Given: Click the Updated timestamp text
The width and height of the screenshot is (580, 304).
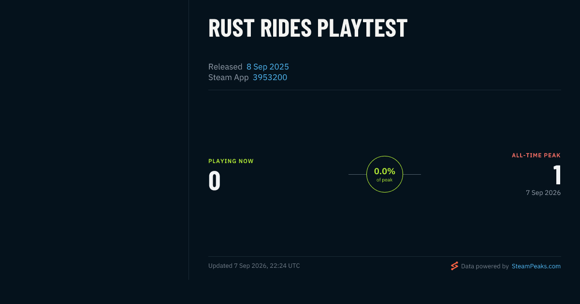Looking at the screenshot, I should (254, 266).
